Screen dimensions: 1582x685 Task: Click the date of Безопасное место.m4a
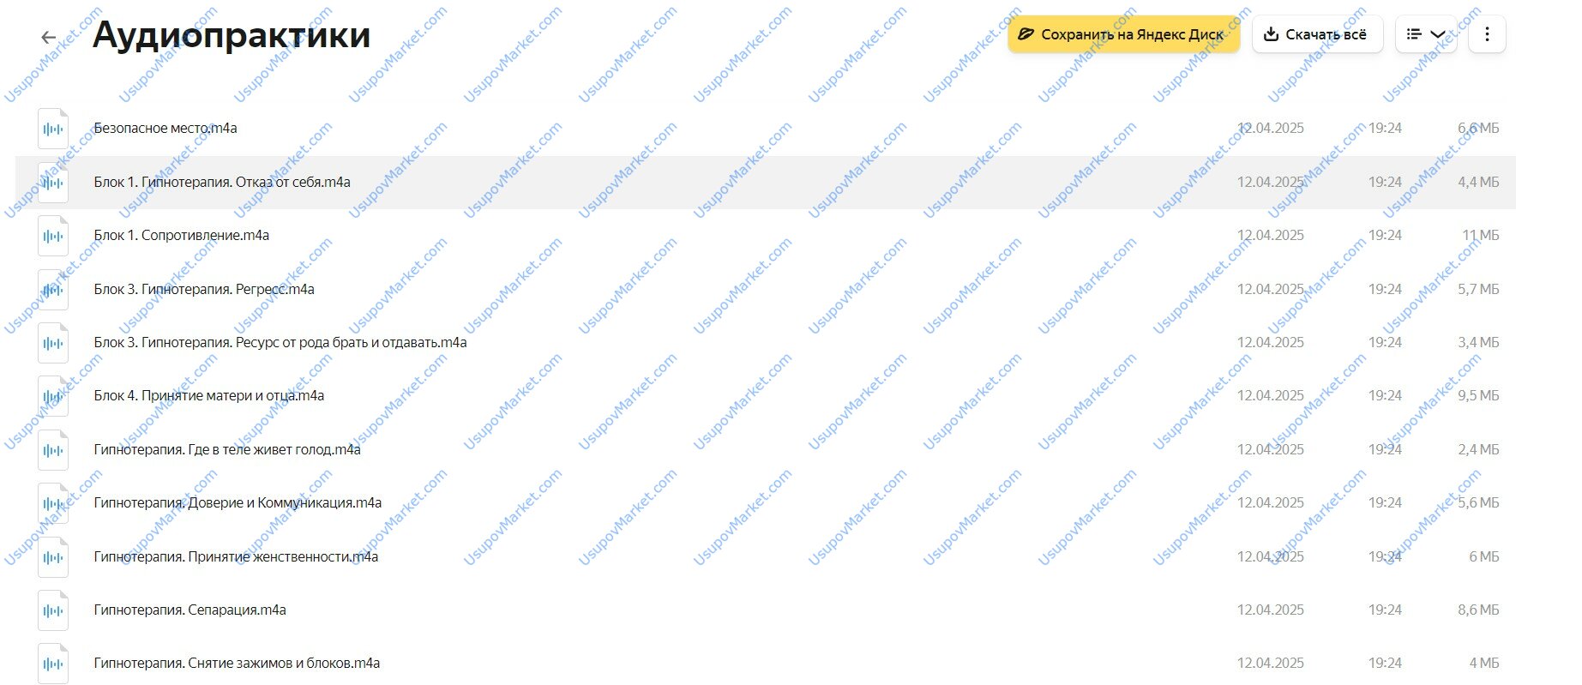click(1270, 128)
